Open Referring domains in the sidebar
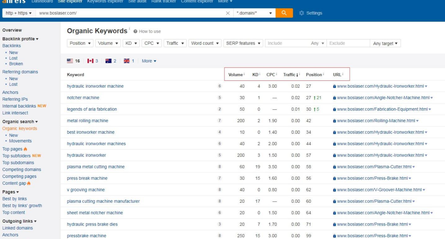Image resolution: width=445 pixels, height=239 pixels. 20,72
